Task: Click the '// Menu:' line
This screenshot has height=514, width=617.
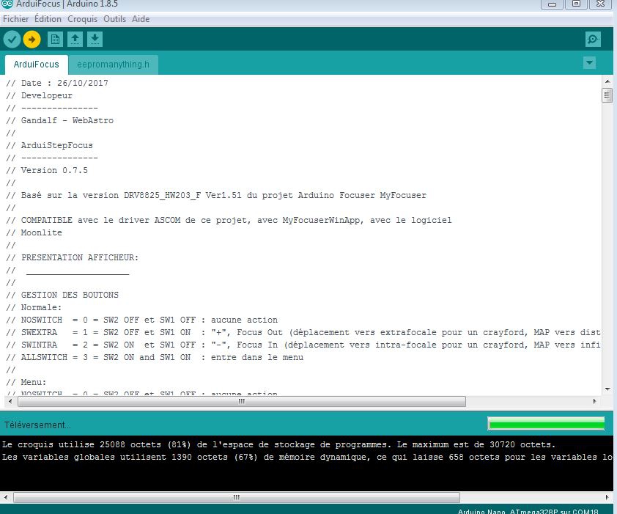Action: click(26, 383)
